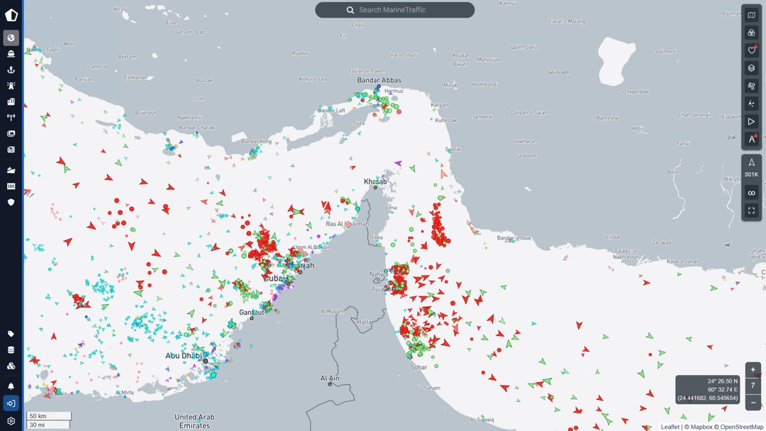Open the settings gear in sidebar
Viewport: 766px width, 431px height.
click(x=11, y=421)
